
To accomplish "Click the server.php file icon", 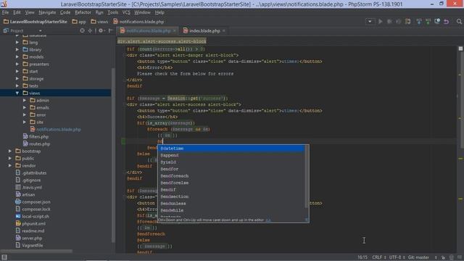I will (x=18, y=238).
